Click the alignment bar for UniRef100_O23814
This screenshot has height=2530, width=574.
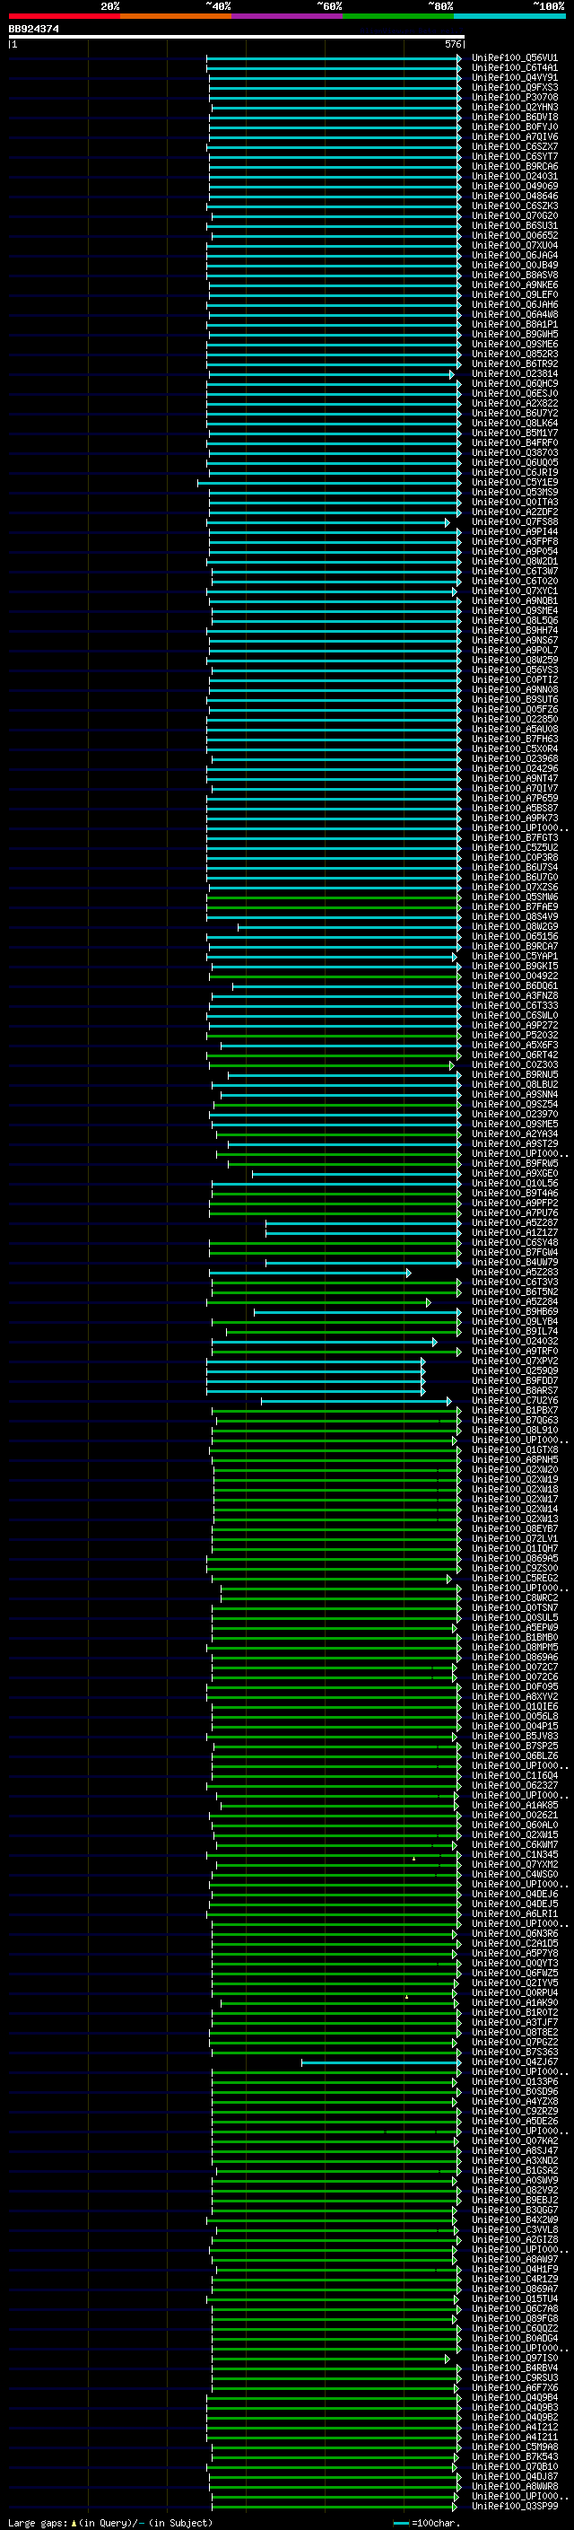click(331, 374)
